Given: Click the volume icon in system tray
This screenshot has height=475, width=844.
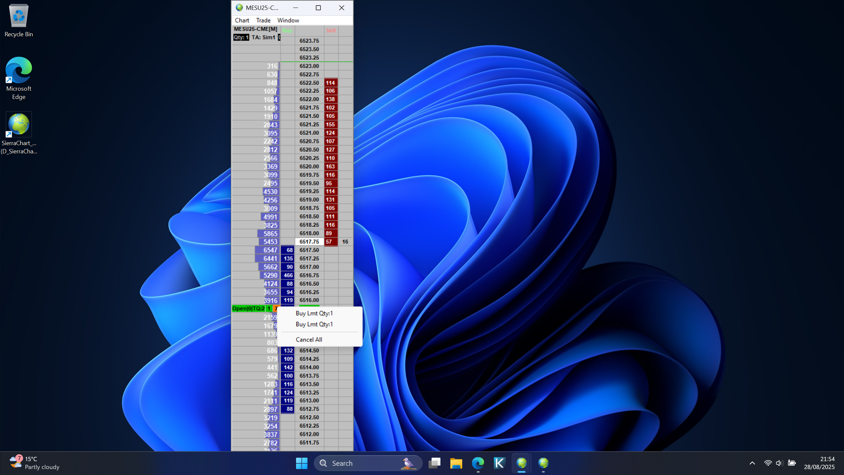Looking at the screenshot, I should tap(779, 463).
